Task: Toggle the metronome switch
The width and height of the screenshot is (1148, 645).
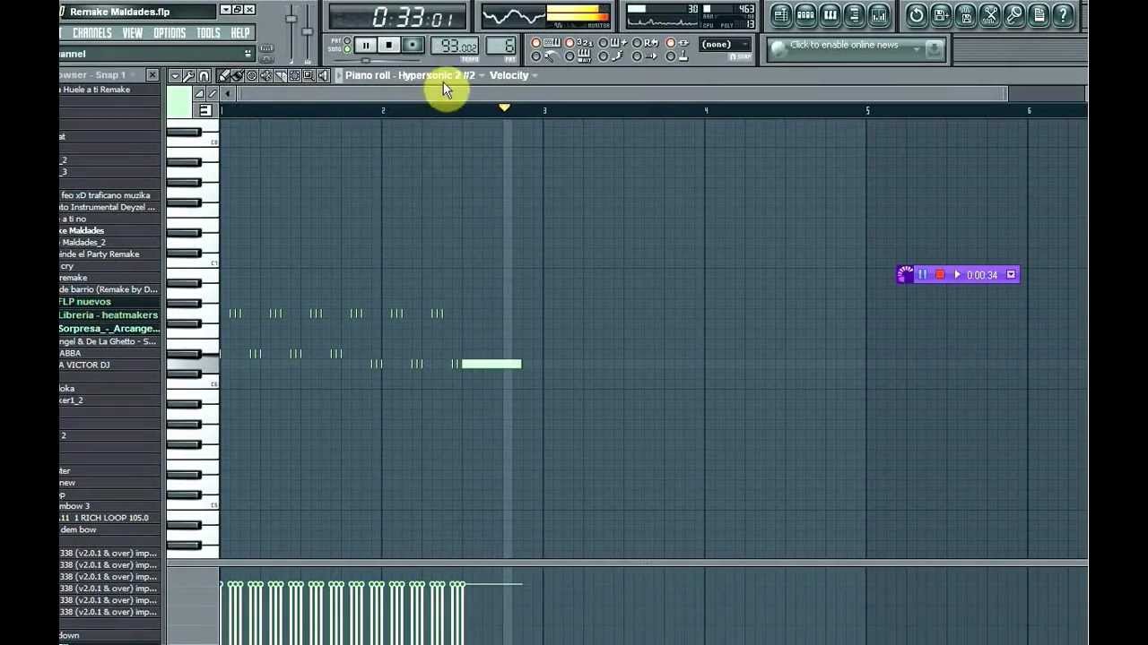Action: pos(535,56)
